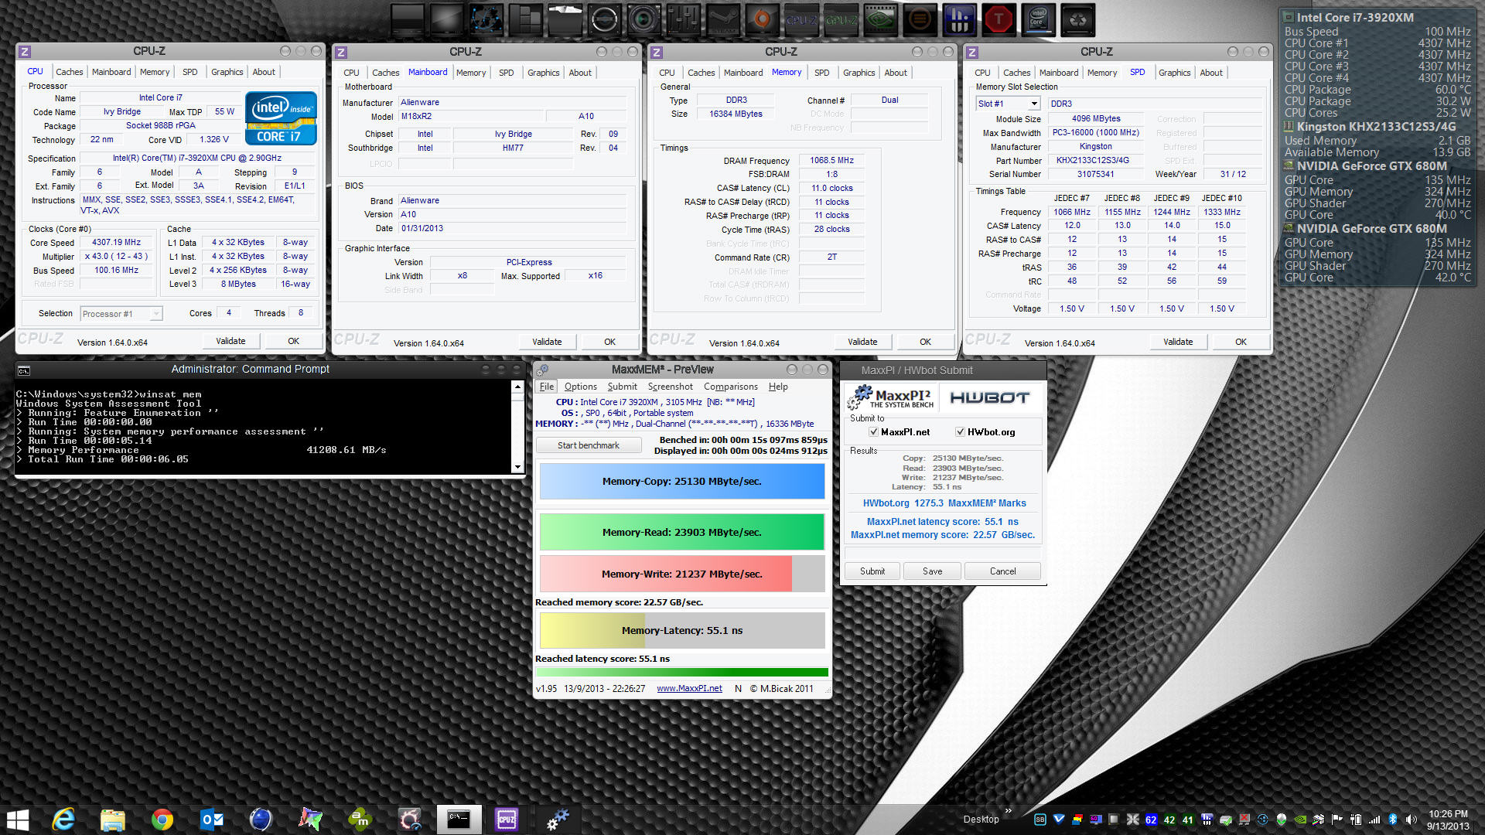Click the Bluetooth tray icon
This screenshot has height=835, width=1485.
click(1393, 820)
